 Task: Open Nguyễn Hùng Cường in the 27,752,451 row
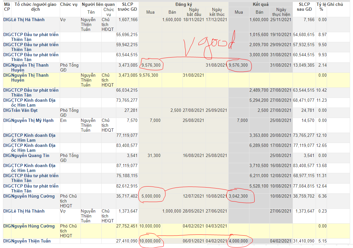33,226
